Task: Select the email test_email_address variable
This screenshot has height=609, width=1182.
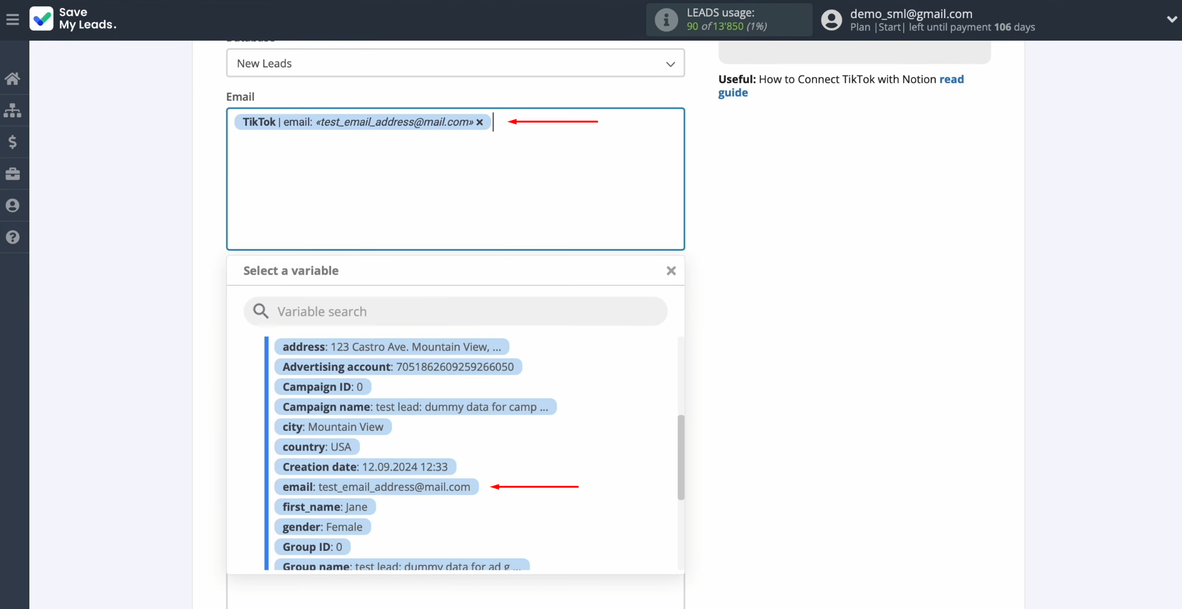Action: tap(376, 487)
